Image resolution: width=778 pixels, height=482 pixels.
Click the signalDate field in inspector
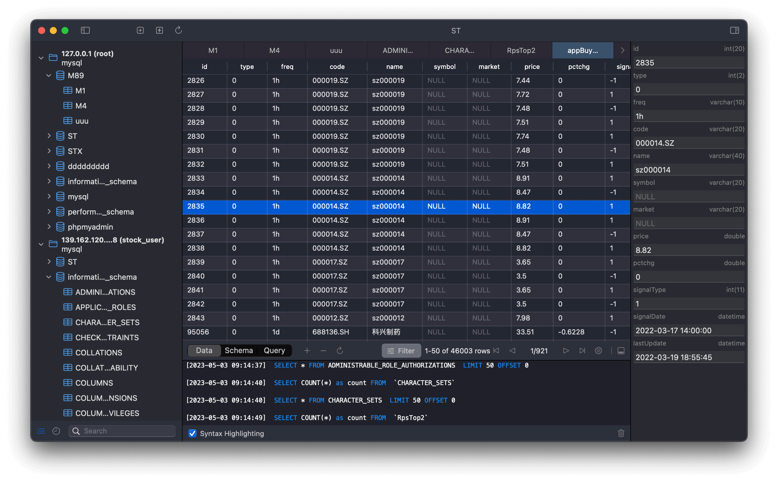[x=689, y=331]
